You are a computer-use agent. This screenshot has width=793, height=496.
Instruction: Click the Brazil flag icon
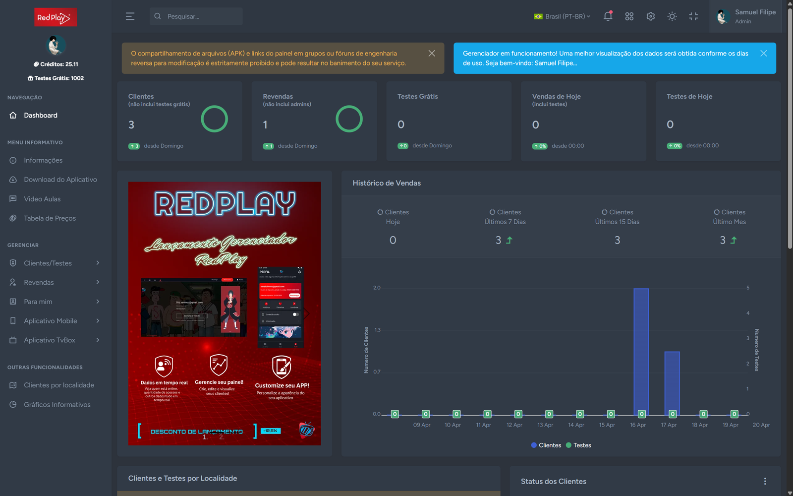pos(538,16)
